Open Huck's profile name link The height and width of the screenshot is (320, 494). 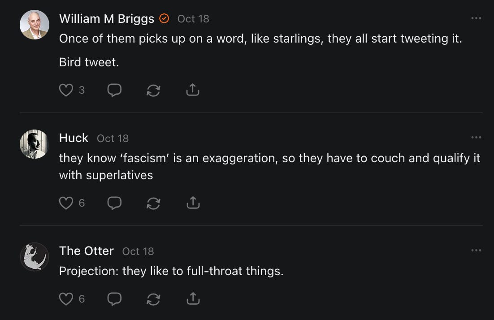tap(74, 138)
